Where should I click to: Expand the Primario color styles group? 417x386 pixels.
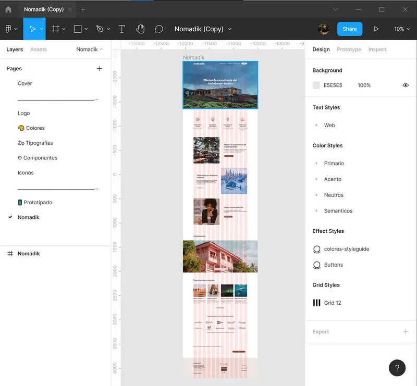click(x=316, y=163)
